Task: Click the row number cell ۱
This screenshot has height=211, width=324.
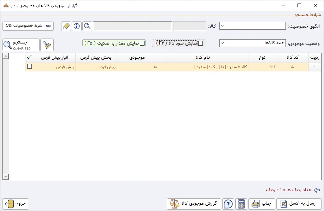Action: pos(315,67)
